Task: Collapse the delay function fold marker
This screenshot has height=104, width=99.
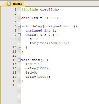Action: click(x=19, y=26)
